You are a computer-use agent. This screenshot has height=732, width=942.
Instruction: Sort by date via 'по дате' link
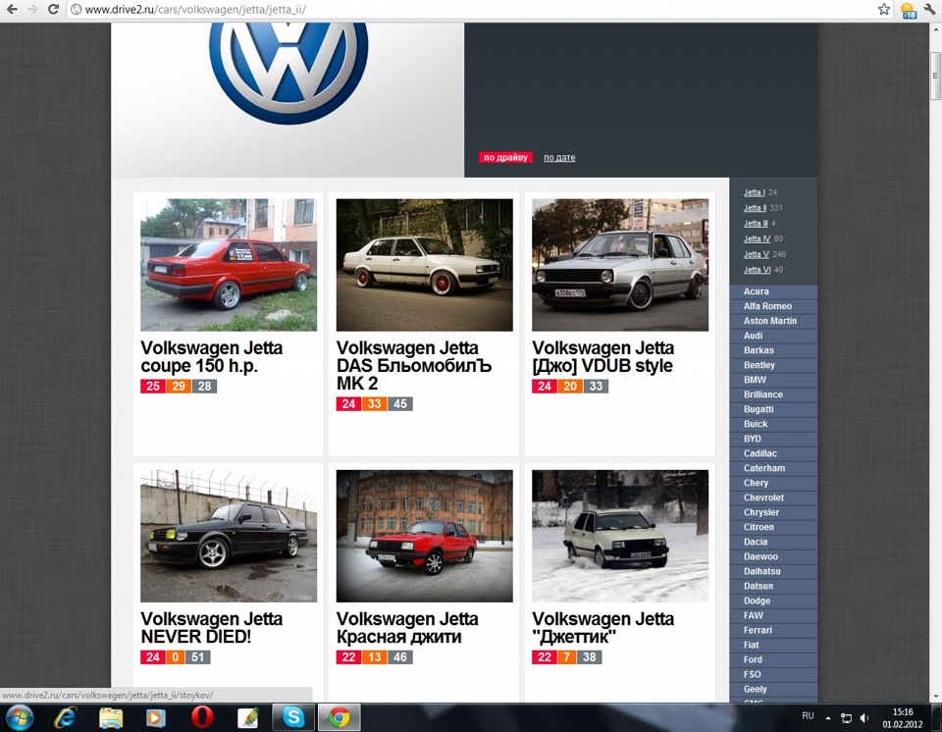[559, 157]
